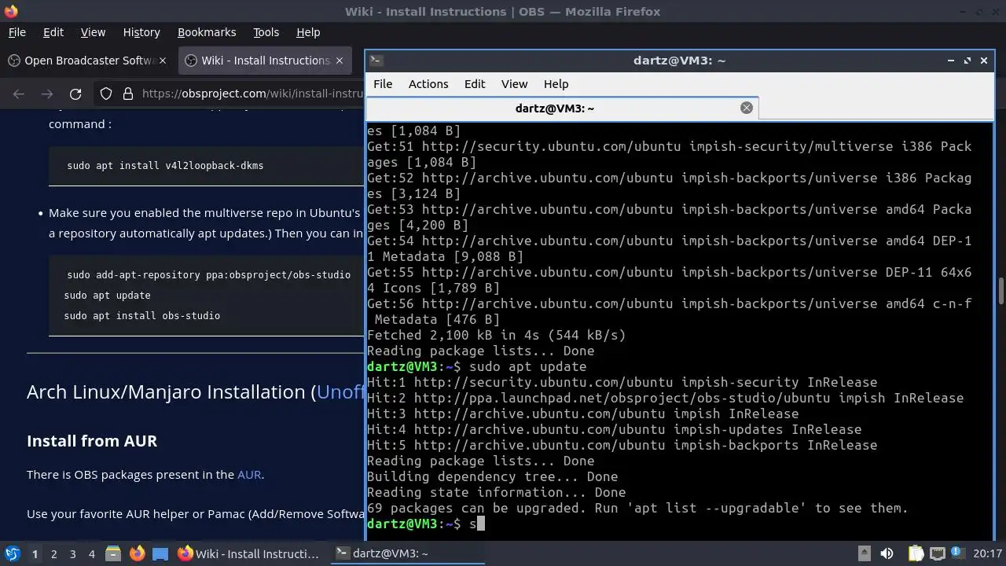Click the Firefox forward arrow button

pos(47,94)
